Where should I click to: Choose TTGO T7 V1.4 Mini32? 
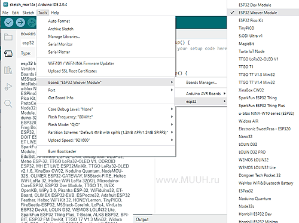pyautogui.click(x=263, y=83)
